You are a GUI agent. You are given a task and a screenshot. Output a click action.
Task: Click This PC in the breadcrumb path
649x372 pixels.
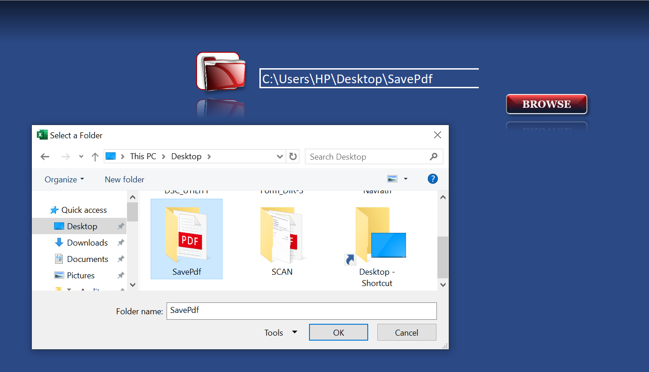coord(142,156)
